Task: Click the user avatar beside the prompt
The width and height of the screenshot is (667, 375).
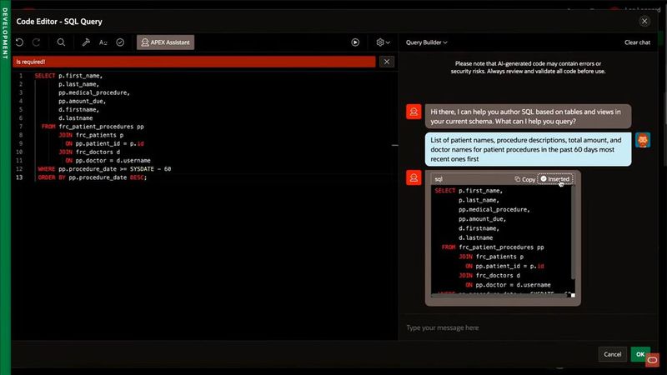Action: tap(643, 140)
